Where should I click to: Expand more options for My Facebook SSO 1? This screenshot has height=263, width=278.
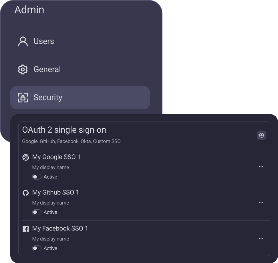(x=261, y=238)
